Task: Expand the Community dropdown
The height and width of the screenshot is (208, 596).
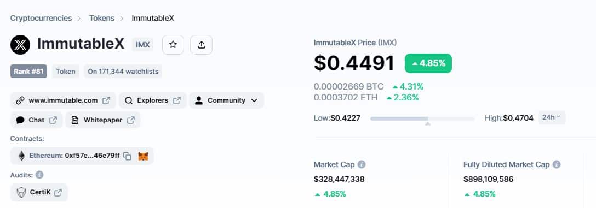Action: [227, 100]
